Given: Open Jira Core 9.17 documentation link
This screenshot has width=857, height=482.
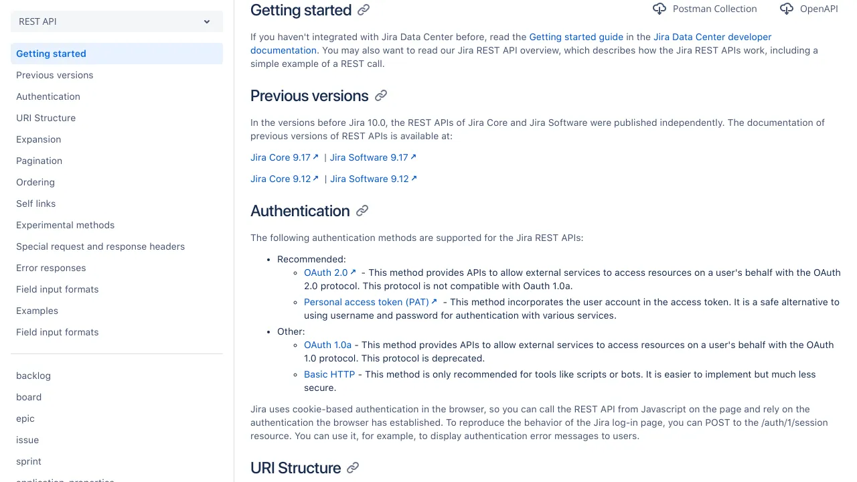Looking at the screenshot, I should [x=285, y=157].
